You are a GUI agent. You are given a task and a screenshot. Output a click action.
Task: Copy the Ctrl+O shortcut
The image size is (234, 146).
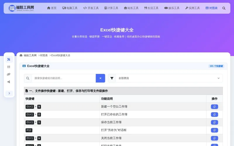pyautogui.click(x=214, y=114)
